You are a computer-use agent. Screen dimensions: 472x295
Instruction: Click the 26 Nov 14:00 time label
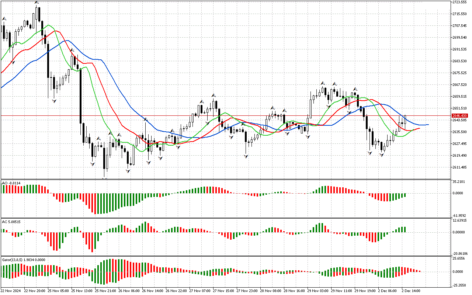pyautogui.click(x=153, y=291)
